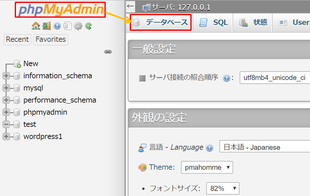The image size is (310, 196).
Task: Open the データベース tab
Action: [x=160, y=22]
